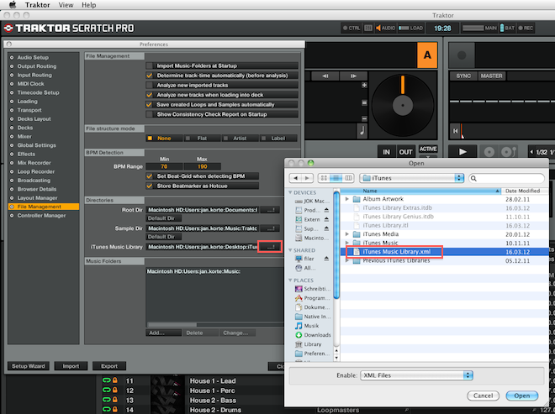This screenshot has height=414, width=555.
Task: Click the Import preferences button
Action: click(71, 366)
